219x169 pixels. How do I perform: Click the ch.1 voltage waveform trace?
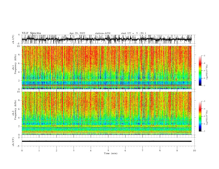106,39
